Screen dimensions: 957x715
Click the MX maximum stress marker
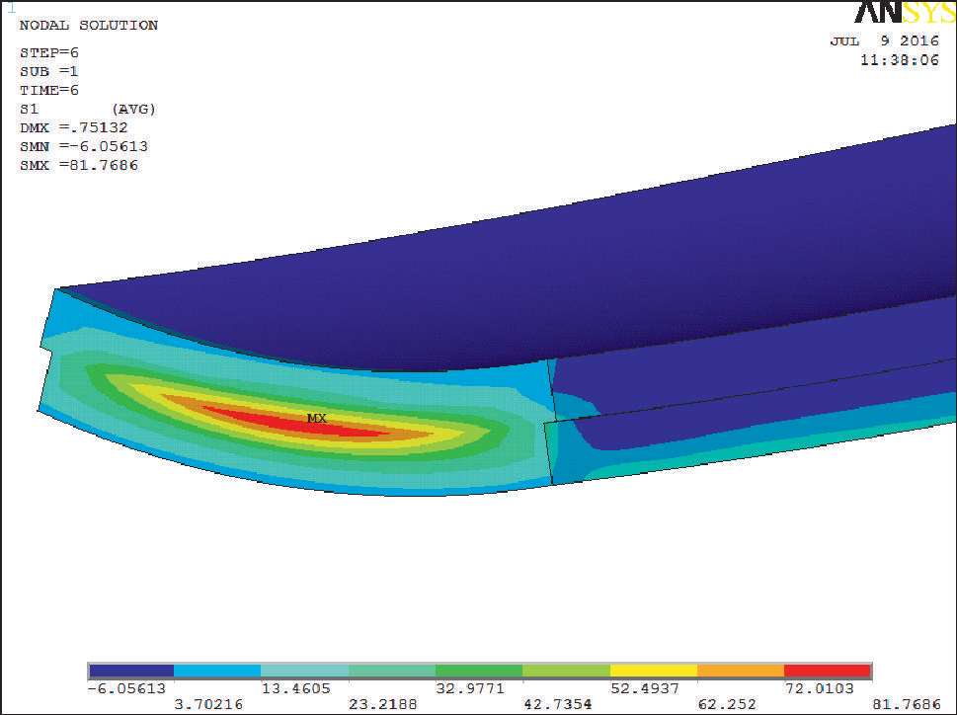tap(317, 419)
